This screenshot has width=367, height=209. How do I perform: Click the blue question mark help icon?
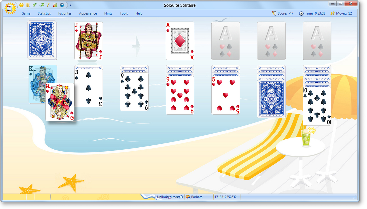pyautogui.click(x=62, y=5)
